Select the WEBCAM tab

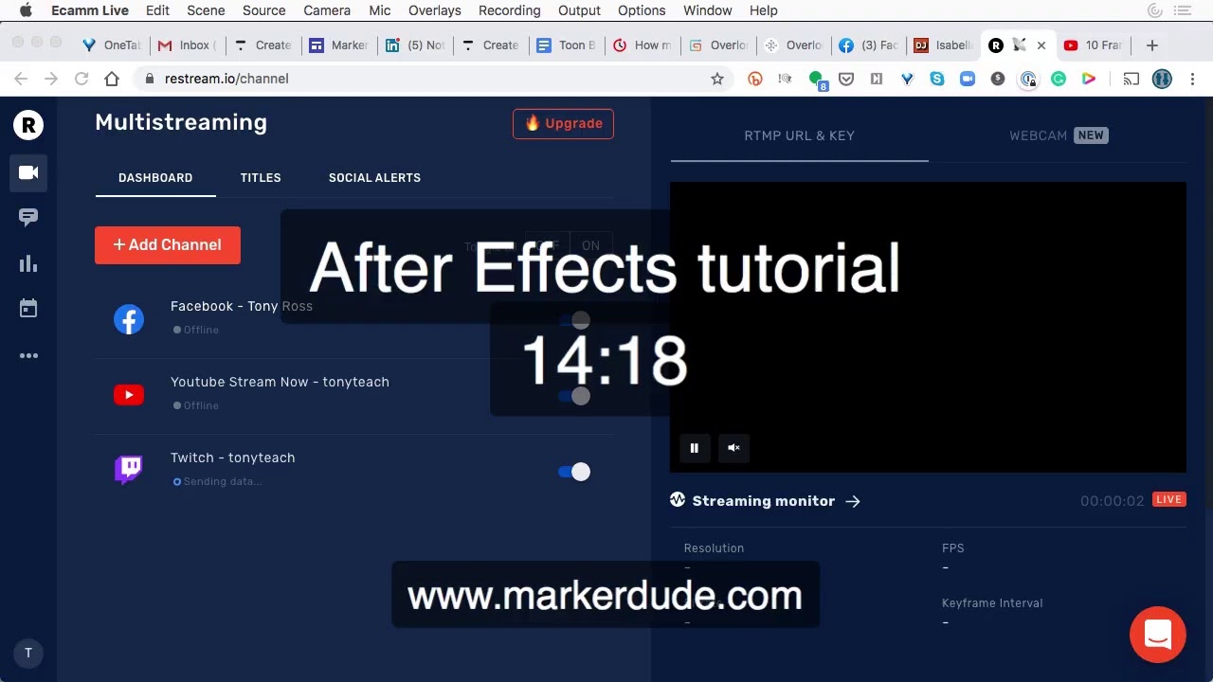point(1058,135)
